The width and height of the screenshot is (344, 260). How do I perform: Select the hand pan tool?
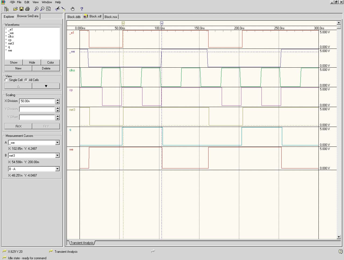(73, 9)
